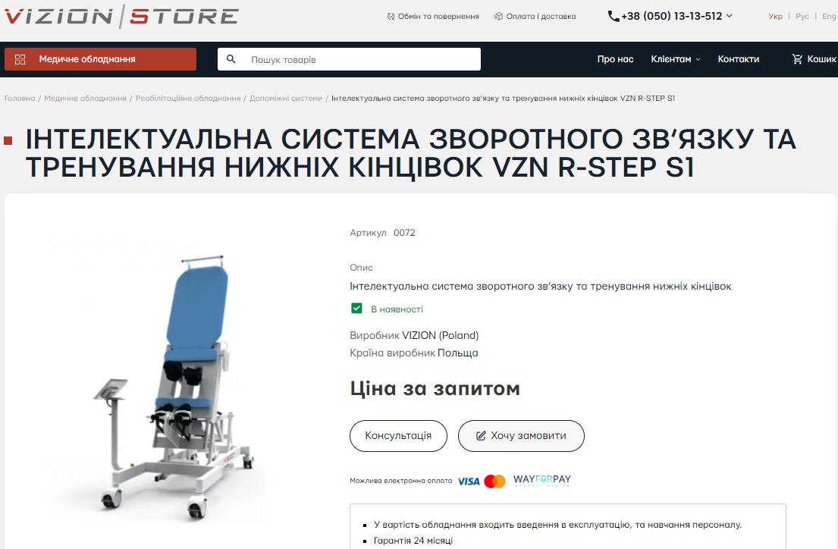Open the Контакти menu item
The image size is (838, 549).
click(738, 59)
